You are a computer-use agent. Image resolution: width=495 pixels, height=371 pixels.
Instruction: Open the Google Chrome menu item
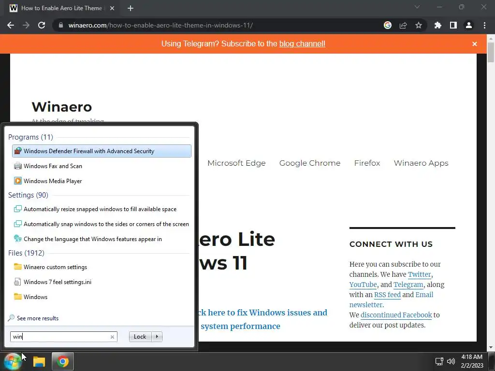coord(310,163)
